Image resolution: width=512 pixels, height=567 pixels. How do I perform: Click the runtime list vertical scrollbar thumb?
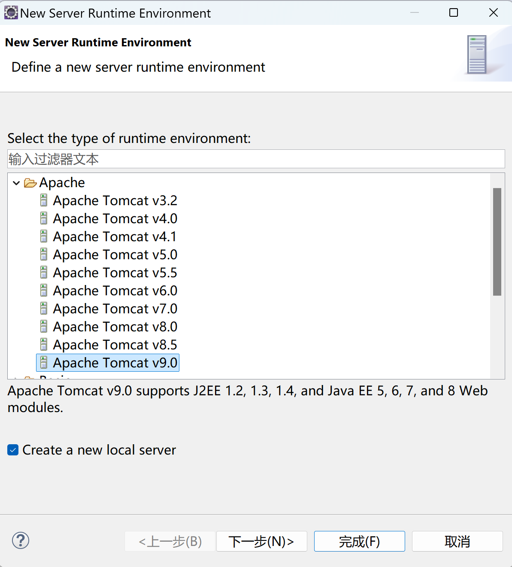497,242
